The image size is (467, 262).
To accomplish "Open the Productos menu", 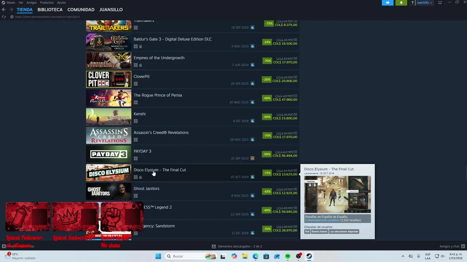I will (47, 3).
